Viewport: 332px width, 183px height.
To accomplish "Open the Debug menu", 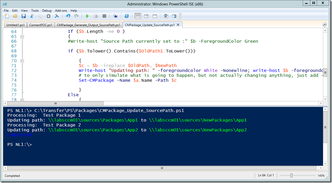I will (47, 10).
